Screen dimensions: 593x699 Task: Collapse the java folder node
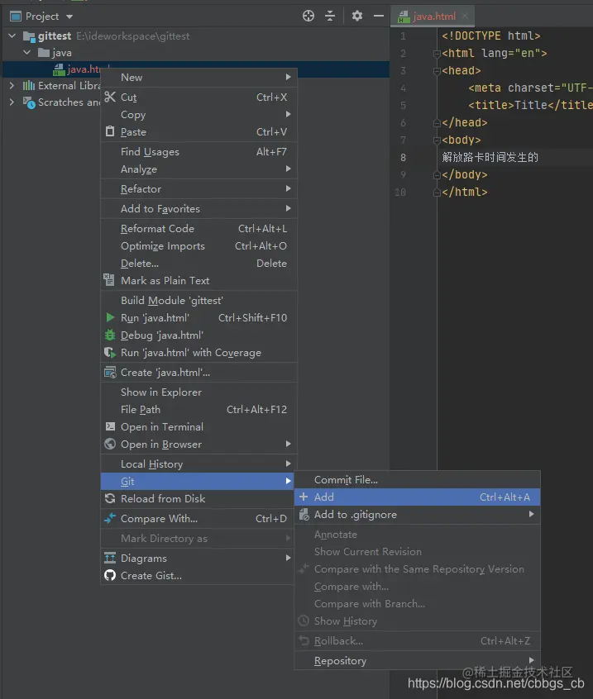point(27,53)
